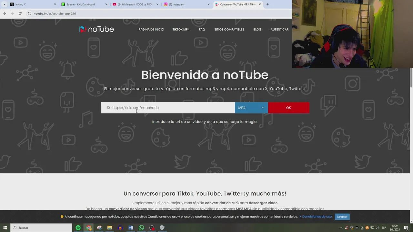This screenshot has width=413, height=232.
Task: Open TIKTOK MP4 menu link
Action: point(181,30)
